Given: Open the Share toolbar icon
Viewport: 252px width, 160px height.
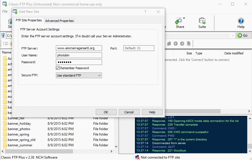Looking at the screenshot, I should [180, 22].
